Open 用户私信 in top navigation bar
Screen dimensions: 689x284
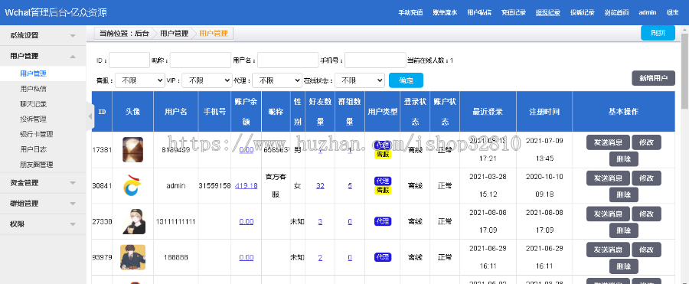coord(479,12)
